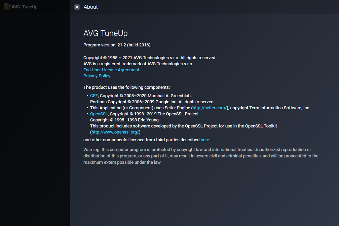Viewport: 339px width, 226px height.
Task: Open the End User License Agreement link
Action: 111,70
